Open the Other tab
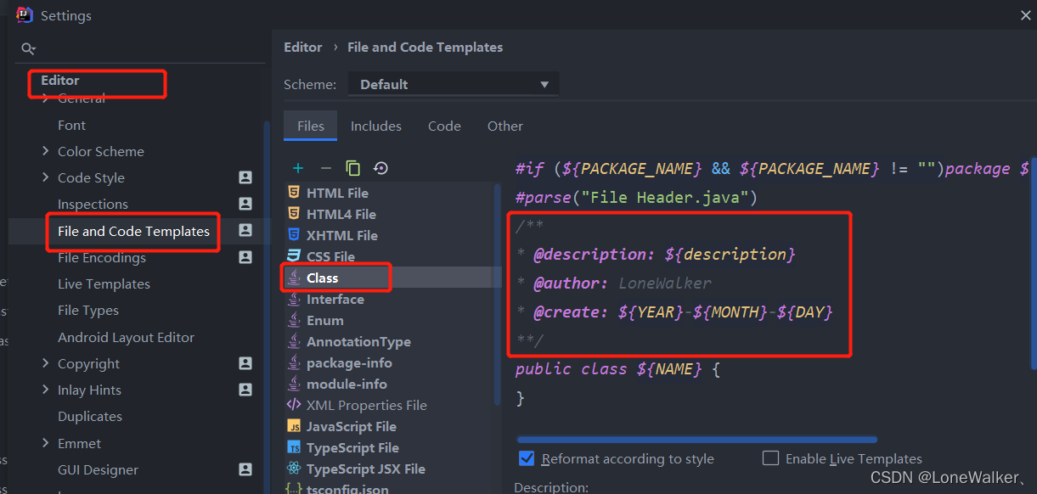This screenshot has height=494, width=1037. pos(504,126)
